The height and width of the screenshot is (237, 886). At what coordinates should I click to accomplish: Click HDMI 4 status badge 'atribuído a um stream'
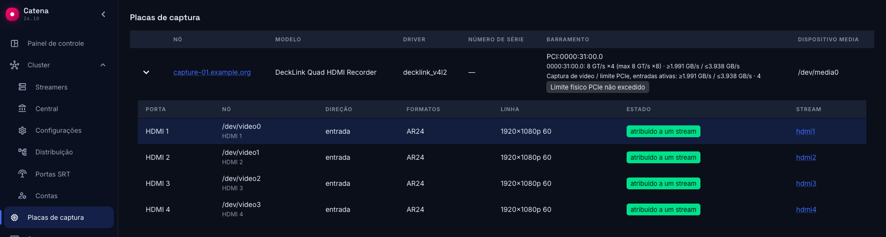(664, 209)
